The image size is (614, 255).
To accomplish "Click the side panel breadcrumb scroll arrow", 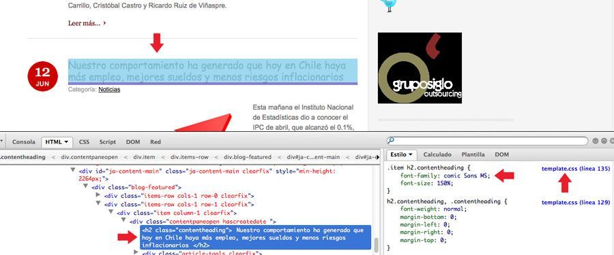I will (x=378, y=157).
